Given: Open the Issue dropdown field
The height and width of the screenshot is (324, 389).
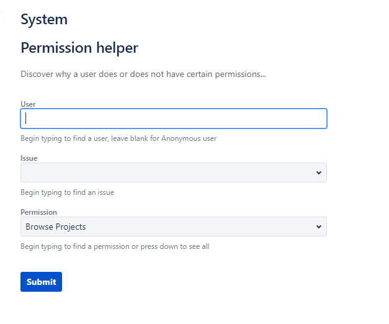Looking at the screenshot, I should point(168,173).
